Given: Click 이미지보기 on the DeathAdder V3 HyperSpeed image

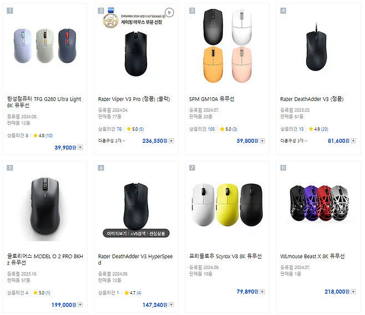Looking at the screenshot, I should pos(116,233).
